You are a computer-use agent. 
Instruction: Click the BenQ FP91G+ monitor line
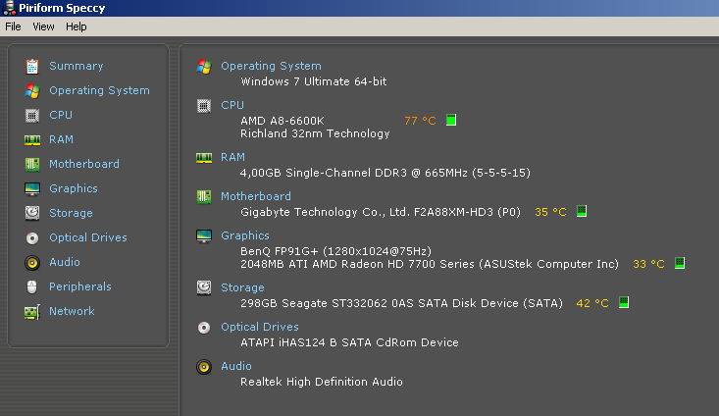point(335,251)
